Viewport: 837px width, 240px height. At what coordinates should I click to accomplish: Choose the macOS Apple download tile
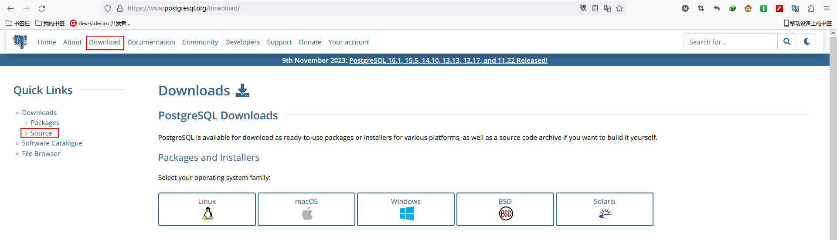(306, 209)
